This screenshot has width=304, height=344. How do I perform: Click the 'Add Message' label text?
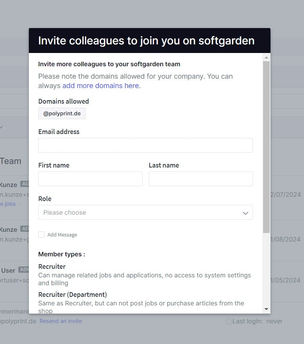click(62, 235)
